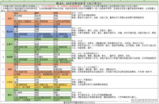The width and height of the screenshot is (159, 104).
Task: Click the 草船 skill cell
Action: pos(62,16)
